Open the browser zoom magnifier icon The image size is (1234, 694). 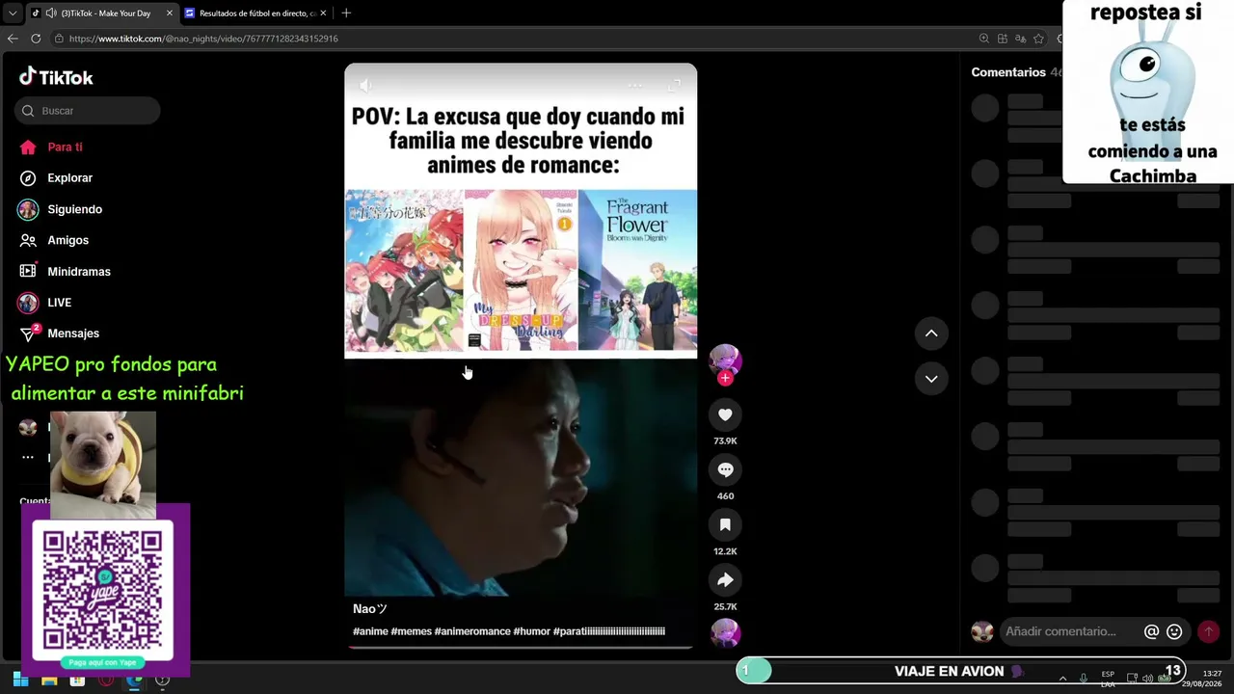(x=983, y=39)
